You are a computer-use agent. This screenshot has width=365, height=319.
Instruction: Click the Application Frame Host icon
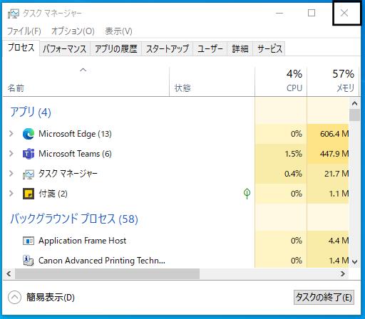coord(29,241)
